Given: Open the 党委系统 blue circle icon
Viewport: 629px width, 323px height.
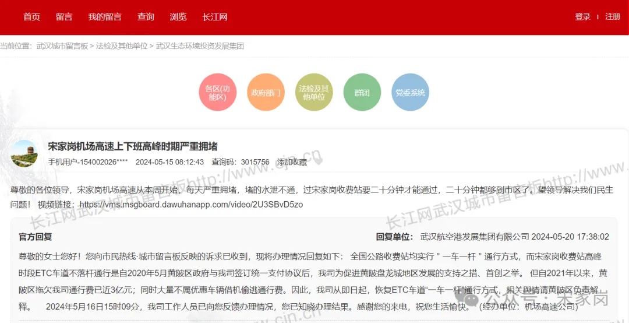Looking at the screenshot, I should (x=410, y=93).
